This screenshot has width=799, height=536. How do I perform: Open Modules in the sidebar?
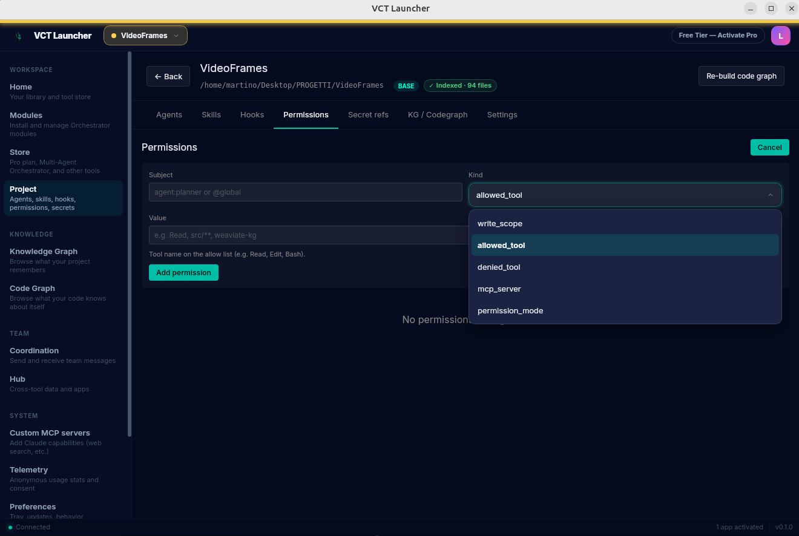(63, 124)
